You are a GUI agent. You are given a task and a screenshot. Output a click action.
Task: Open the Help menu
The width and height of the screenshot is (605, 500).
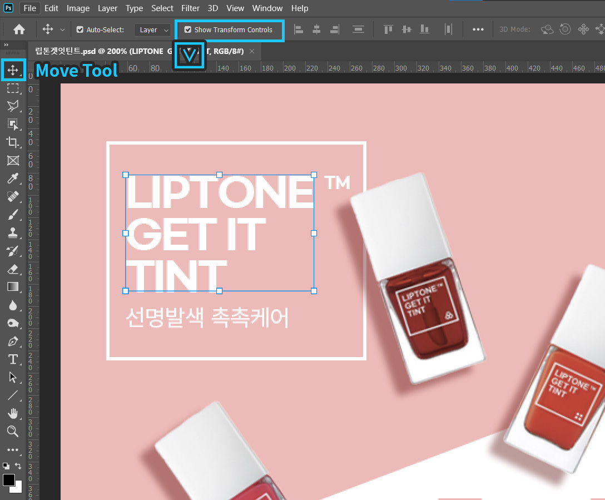(300, 8)
